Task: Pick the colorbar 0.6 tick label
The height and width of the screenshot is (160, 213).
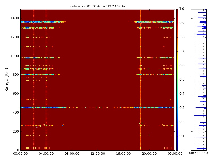Action: 182,65
